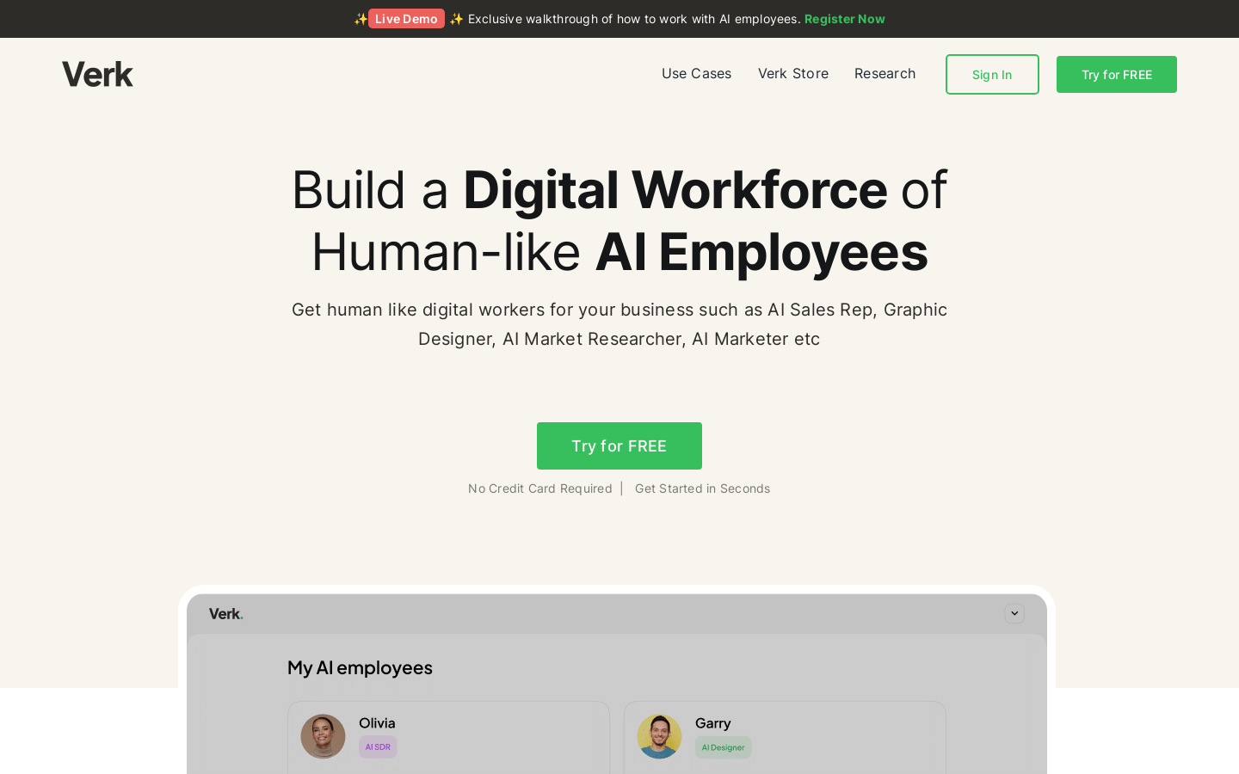Click the large center Try for FREE button
Screen dimensions: 1239x774
click(619, 445)
